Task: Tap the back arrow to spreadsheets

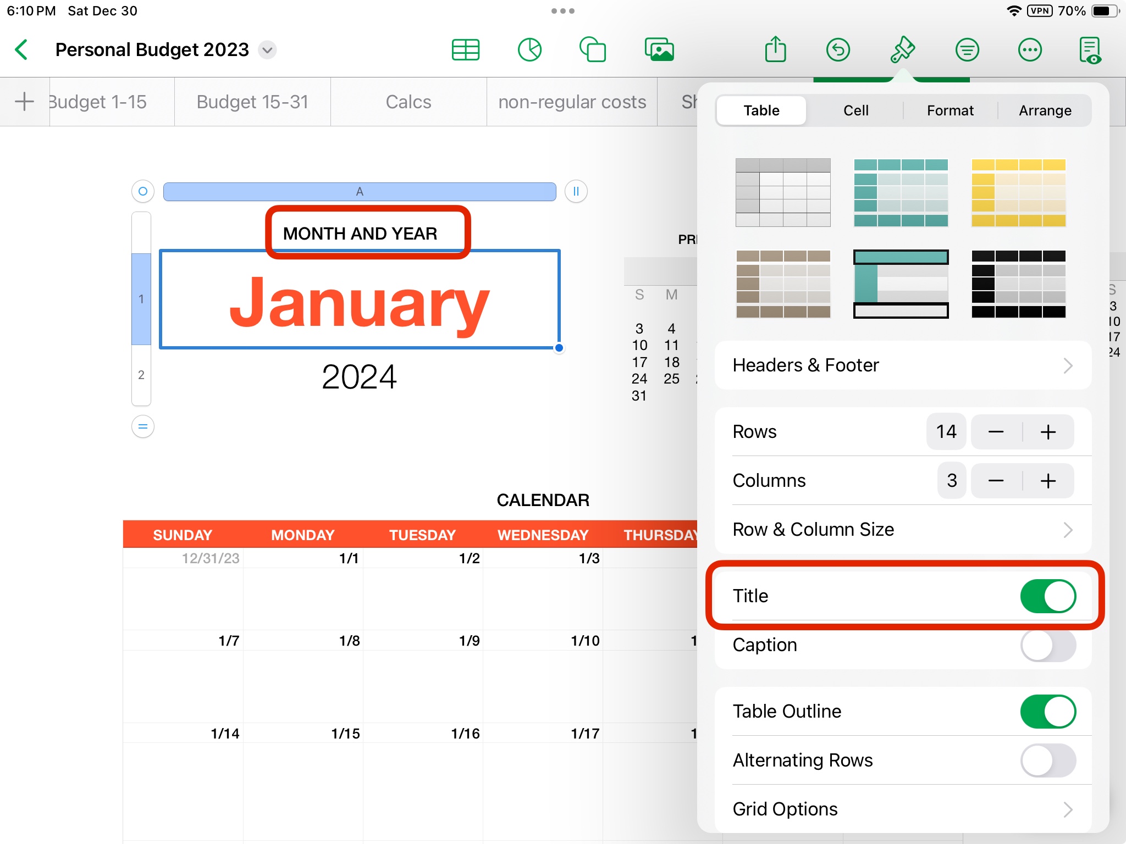Action: pos(21,50)
